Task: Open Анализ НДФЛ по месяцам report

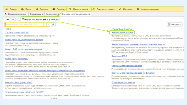Action: click(x=16, y=59)
